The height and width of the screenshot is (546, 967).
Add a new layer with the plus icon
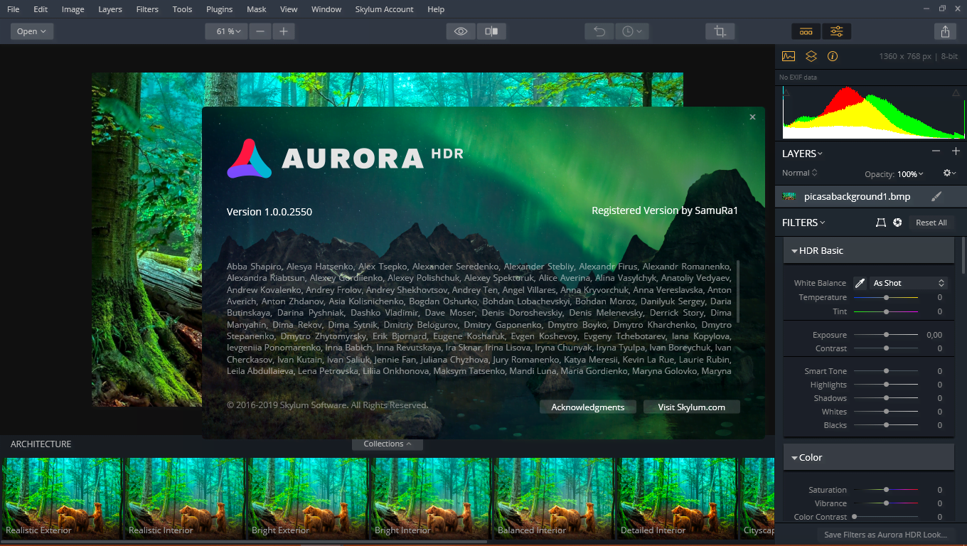point(956,151)
